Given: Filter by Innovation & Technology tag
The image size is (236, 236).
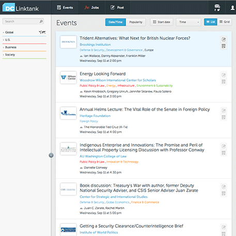Looking at the screenshot, I should pos(122,162).
